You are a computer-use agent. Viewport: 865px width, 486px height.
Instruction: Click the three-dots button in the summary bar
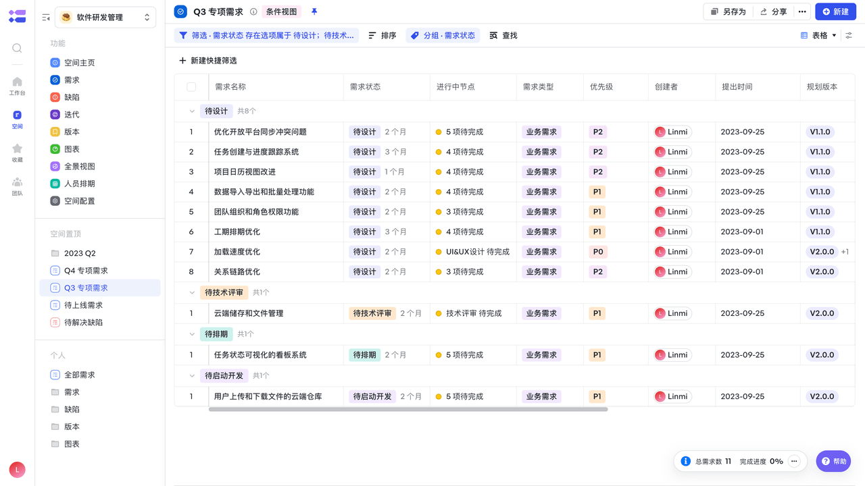(x=795, y=462)
